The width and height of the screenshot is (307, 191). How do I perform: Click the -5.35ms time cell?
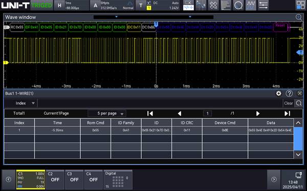57,130
